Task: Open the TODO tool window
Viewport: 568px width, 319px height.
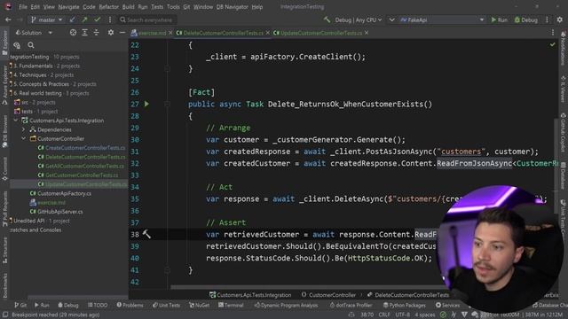Action: tap(98, 305)
